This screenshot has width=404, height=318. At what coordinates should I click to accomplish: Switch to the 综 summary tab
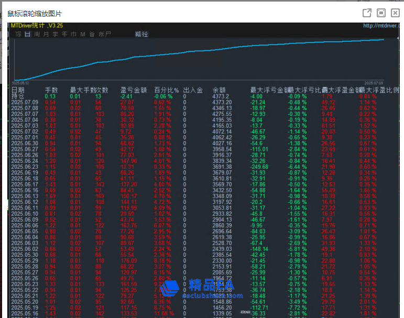[x=18, y=34]
